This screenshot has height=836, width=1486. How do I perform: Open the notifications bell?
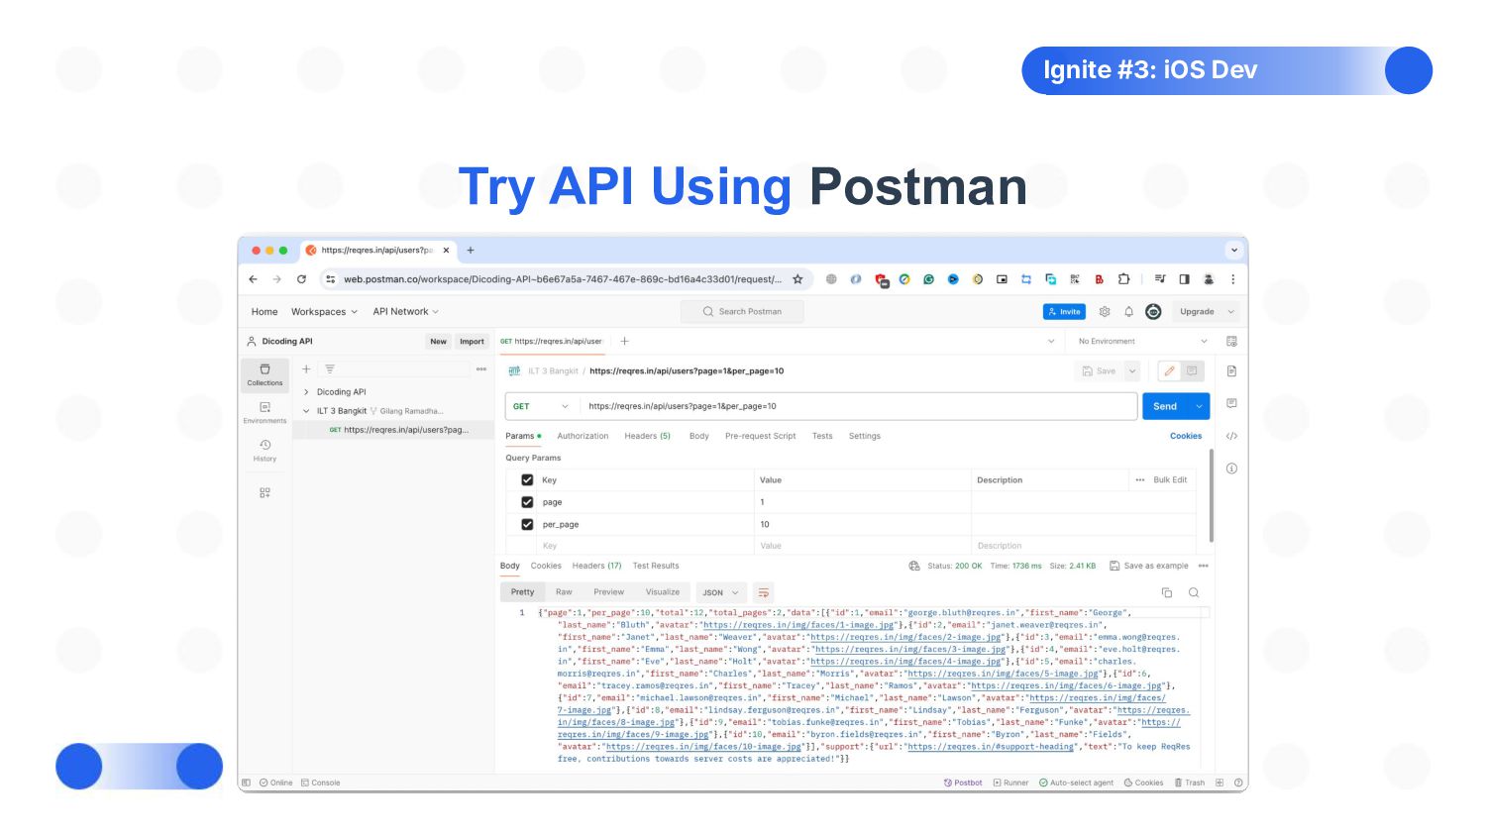[1128, 311]
